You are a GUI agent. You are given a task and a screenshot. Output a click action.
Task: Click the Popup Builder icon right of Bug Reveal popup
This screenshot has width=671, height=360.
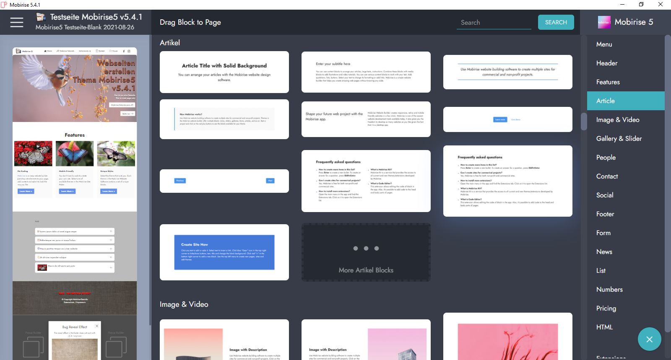coord(116,347)
